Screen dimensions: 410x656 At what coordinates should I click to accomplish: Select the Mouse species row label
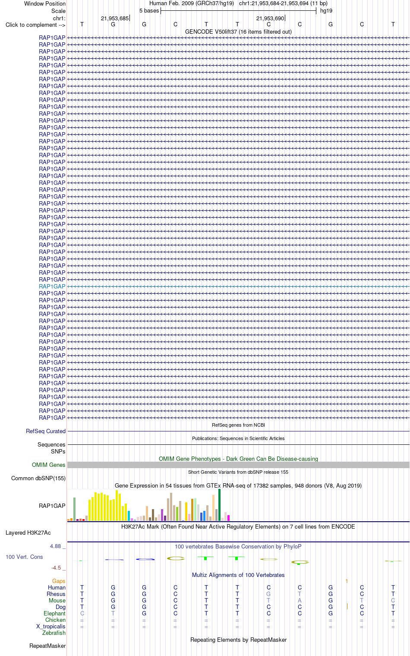tap(57, 600)
